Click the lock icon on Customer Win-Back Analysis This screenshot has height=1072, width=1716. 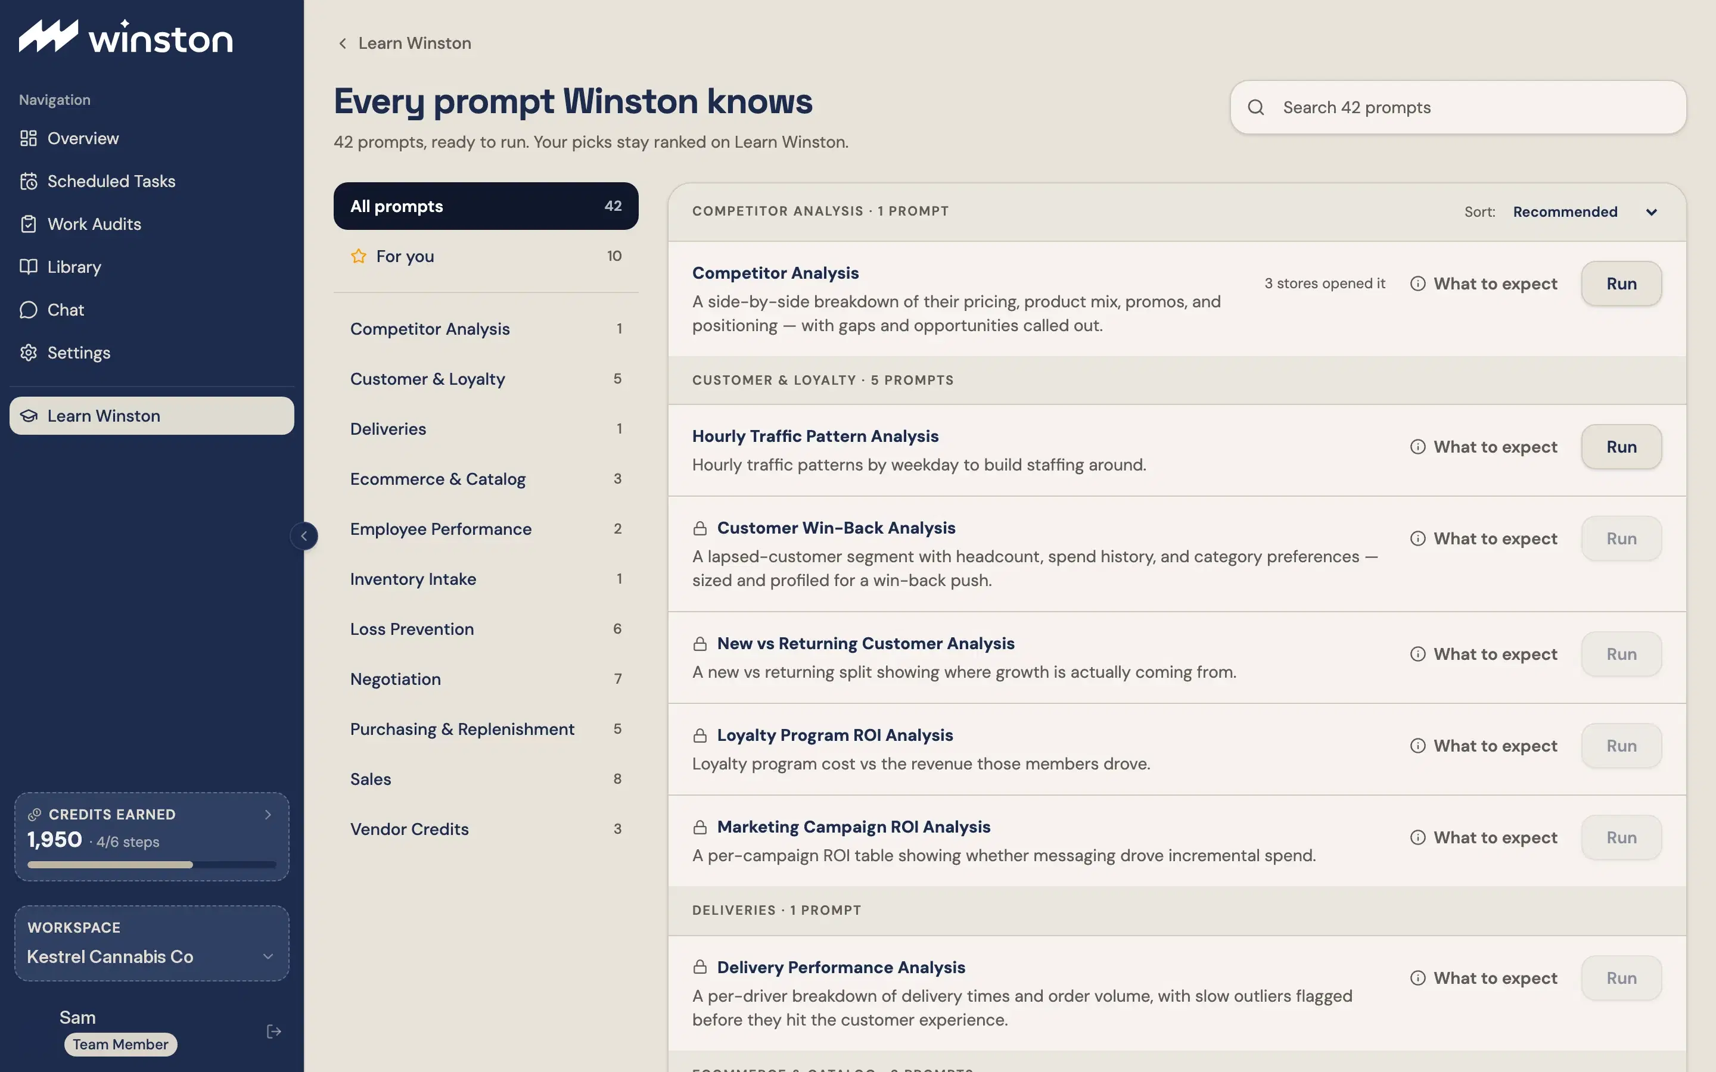coord(700,528)
